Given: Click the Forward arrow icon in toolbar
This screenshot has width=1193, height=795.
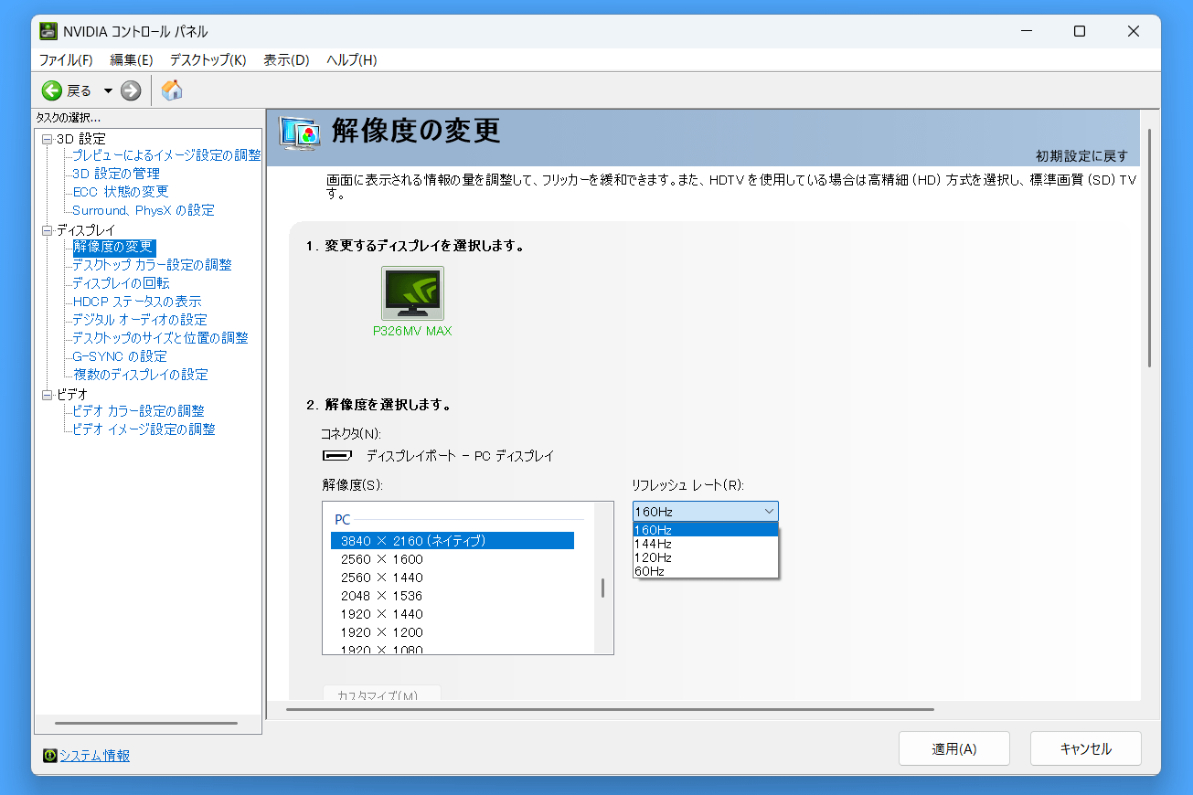Looking at the screenshot, I should pyautogui.click(x=131, y=90).
